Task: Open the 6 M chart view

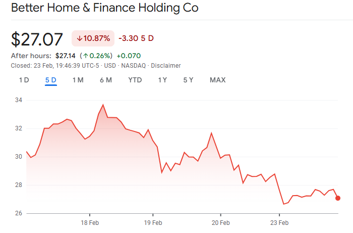Action: pyautogui.click(x=105, y=80)
